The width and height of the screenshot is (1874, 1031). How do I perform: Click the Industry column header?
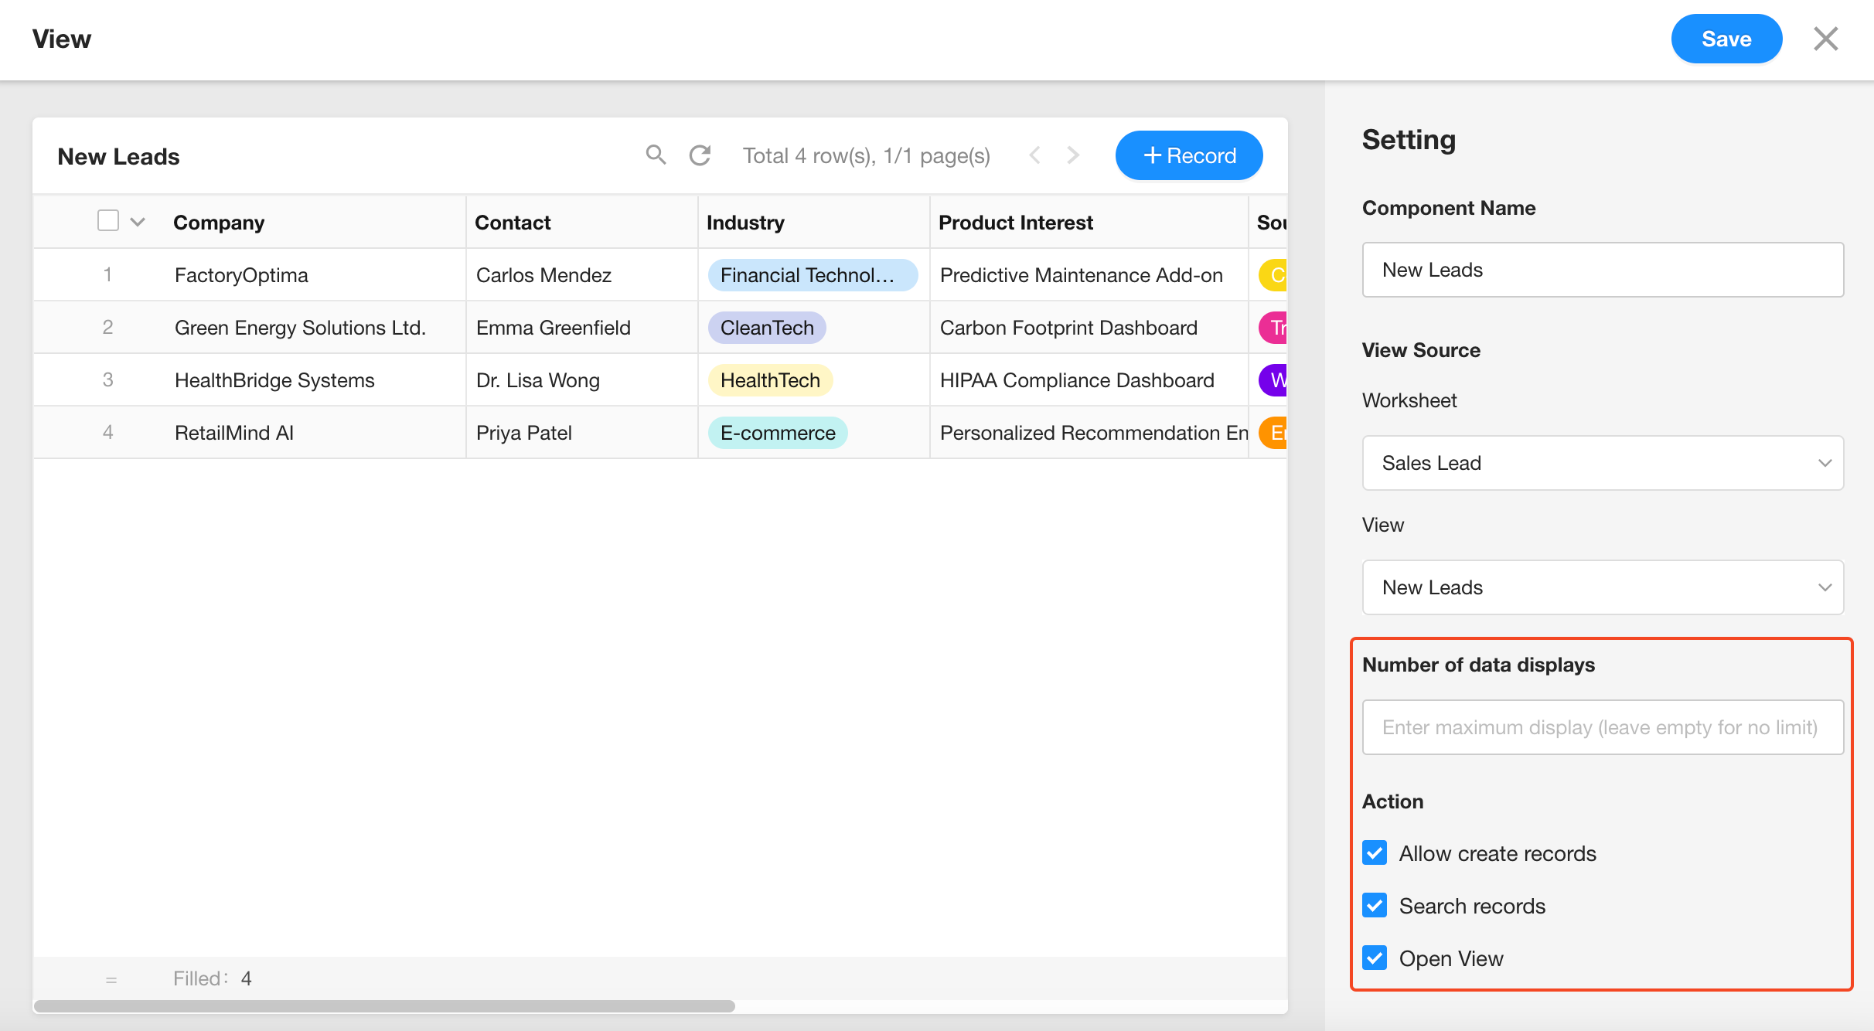(x=745, y=223)
